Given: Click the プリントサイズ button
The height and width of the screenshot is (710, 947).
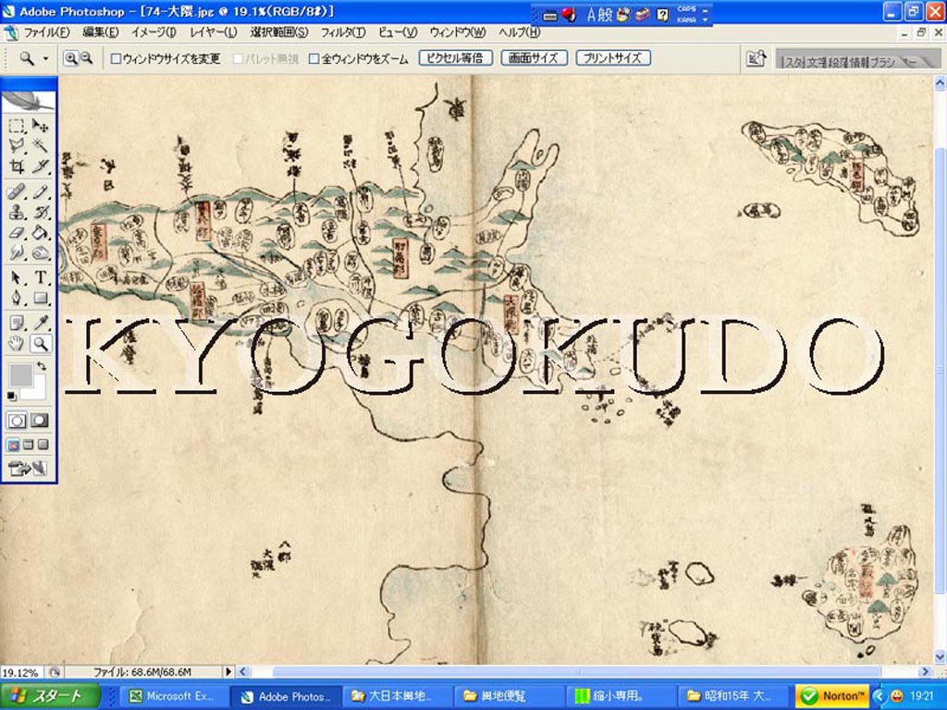Looking at the screenshot, I should 613,58.
